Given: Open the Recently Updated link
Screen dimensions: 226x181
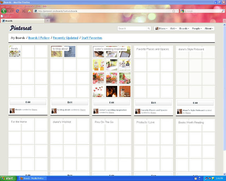Looking at the screenshot, I should 65,38.
